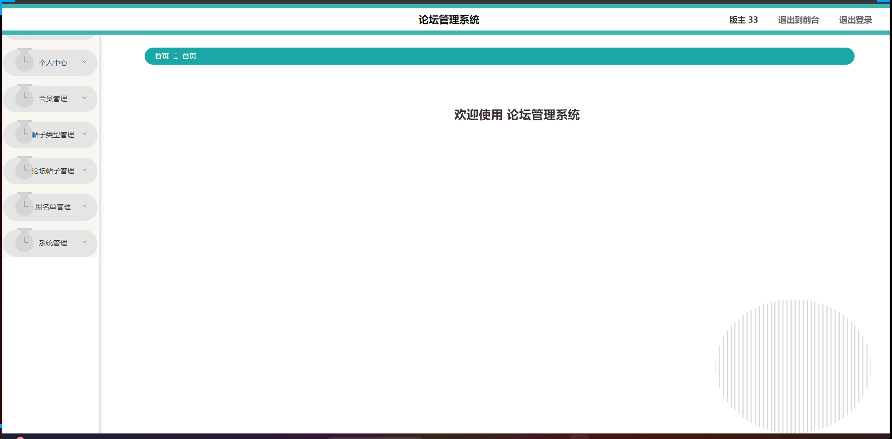
Task: Expand the 个人中心 chevron arrow
Action: [84, 62]
